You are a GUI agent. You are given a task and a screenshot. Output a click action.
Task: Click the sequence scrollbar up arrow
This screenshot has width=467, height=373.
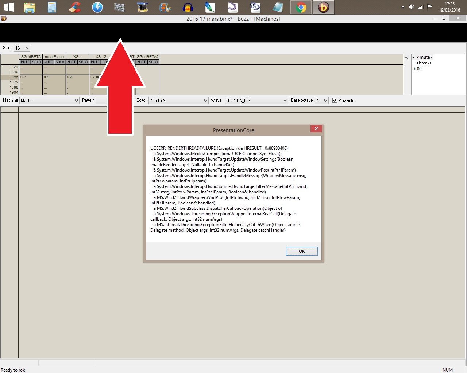point(406,58)
